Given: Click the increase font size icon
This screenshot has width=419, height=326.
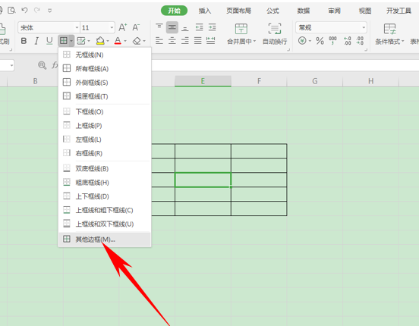Looking at the screenshot, I should pos(122,27).
